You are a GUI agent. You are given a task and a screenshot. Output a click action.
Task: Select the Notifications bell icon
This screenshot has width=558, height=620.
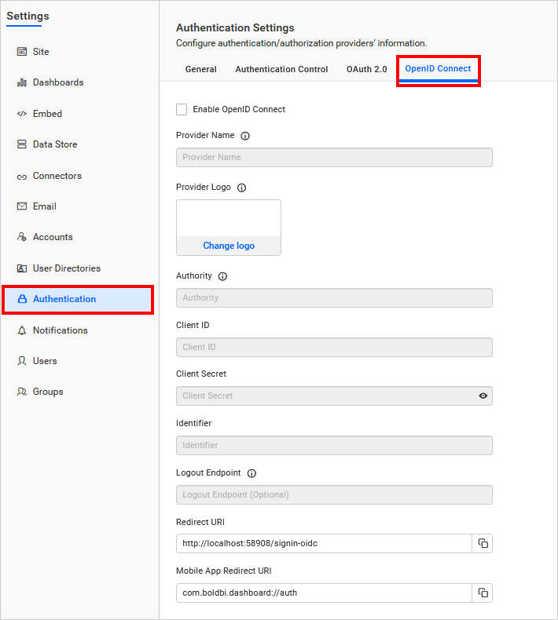22,330
